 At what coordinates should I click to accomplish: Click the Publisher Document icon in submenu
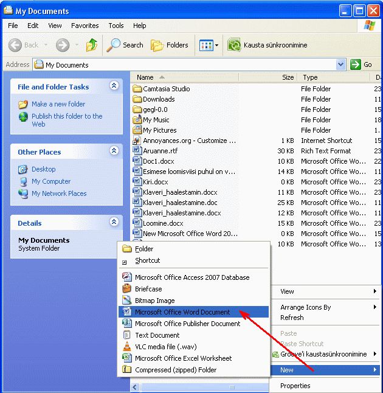126,323
